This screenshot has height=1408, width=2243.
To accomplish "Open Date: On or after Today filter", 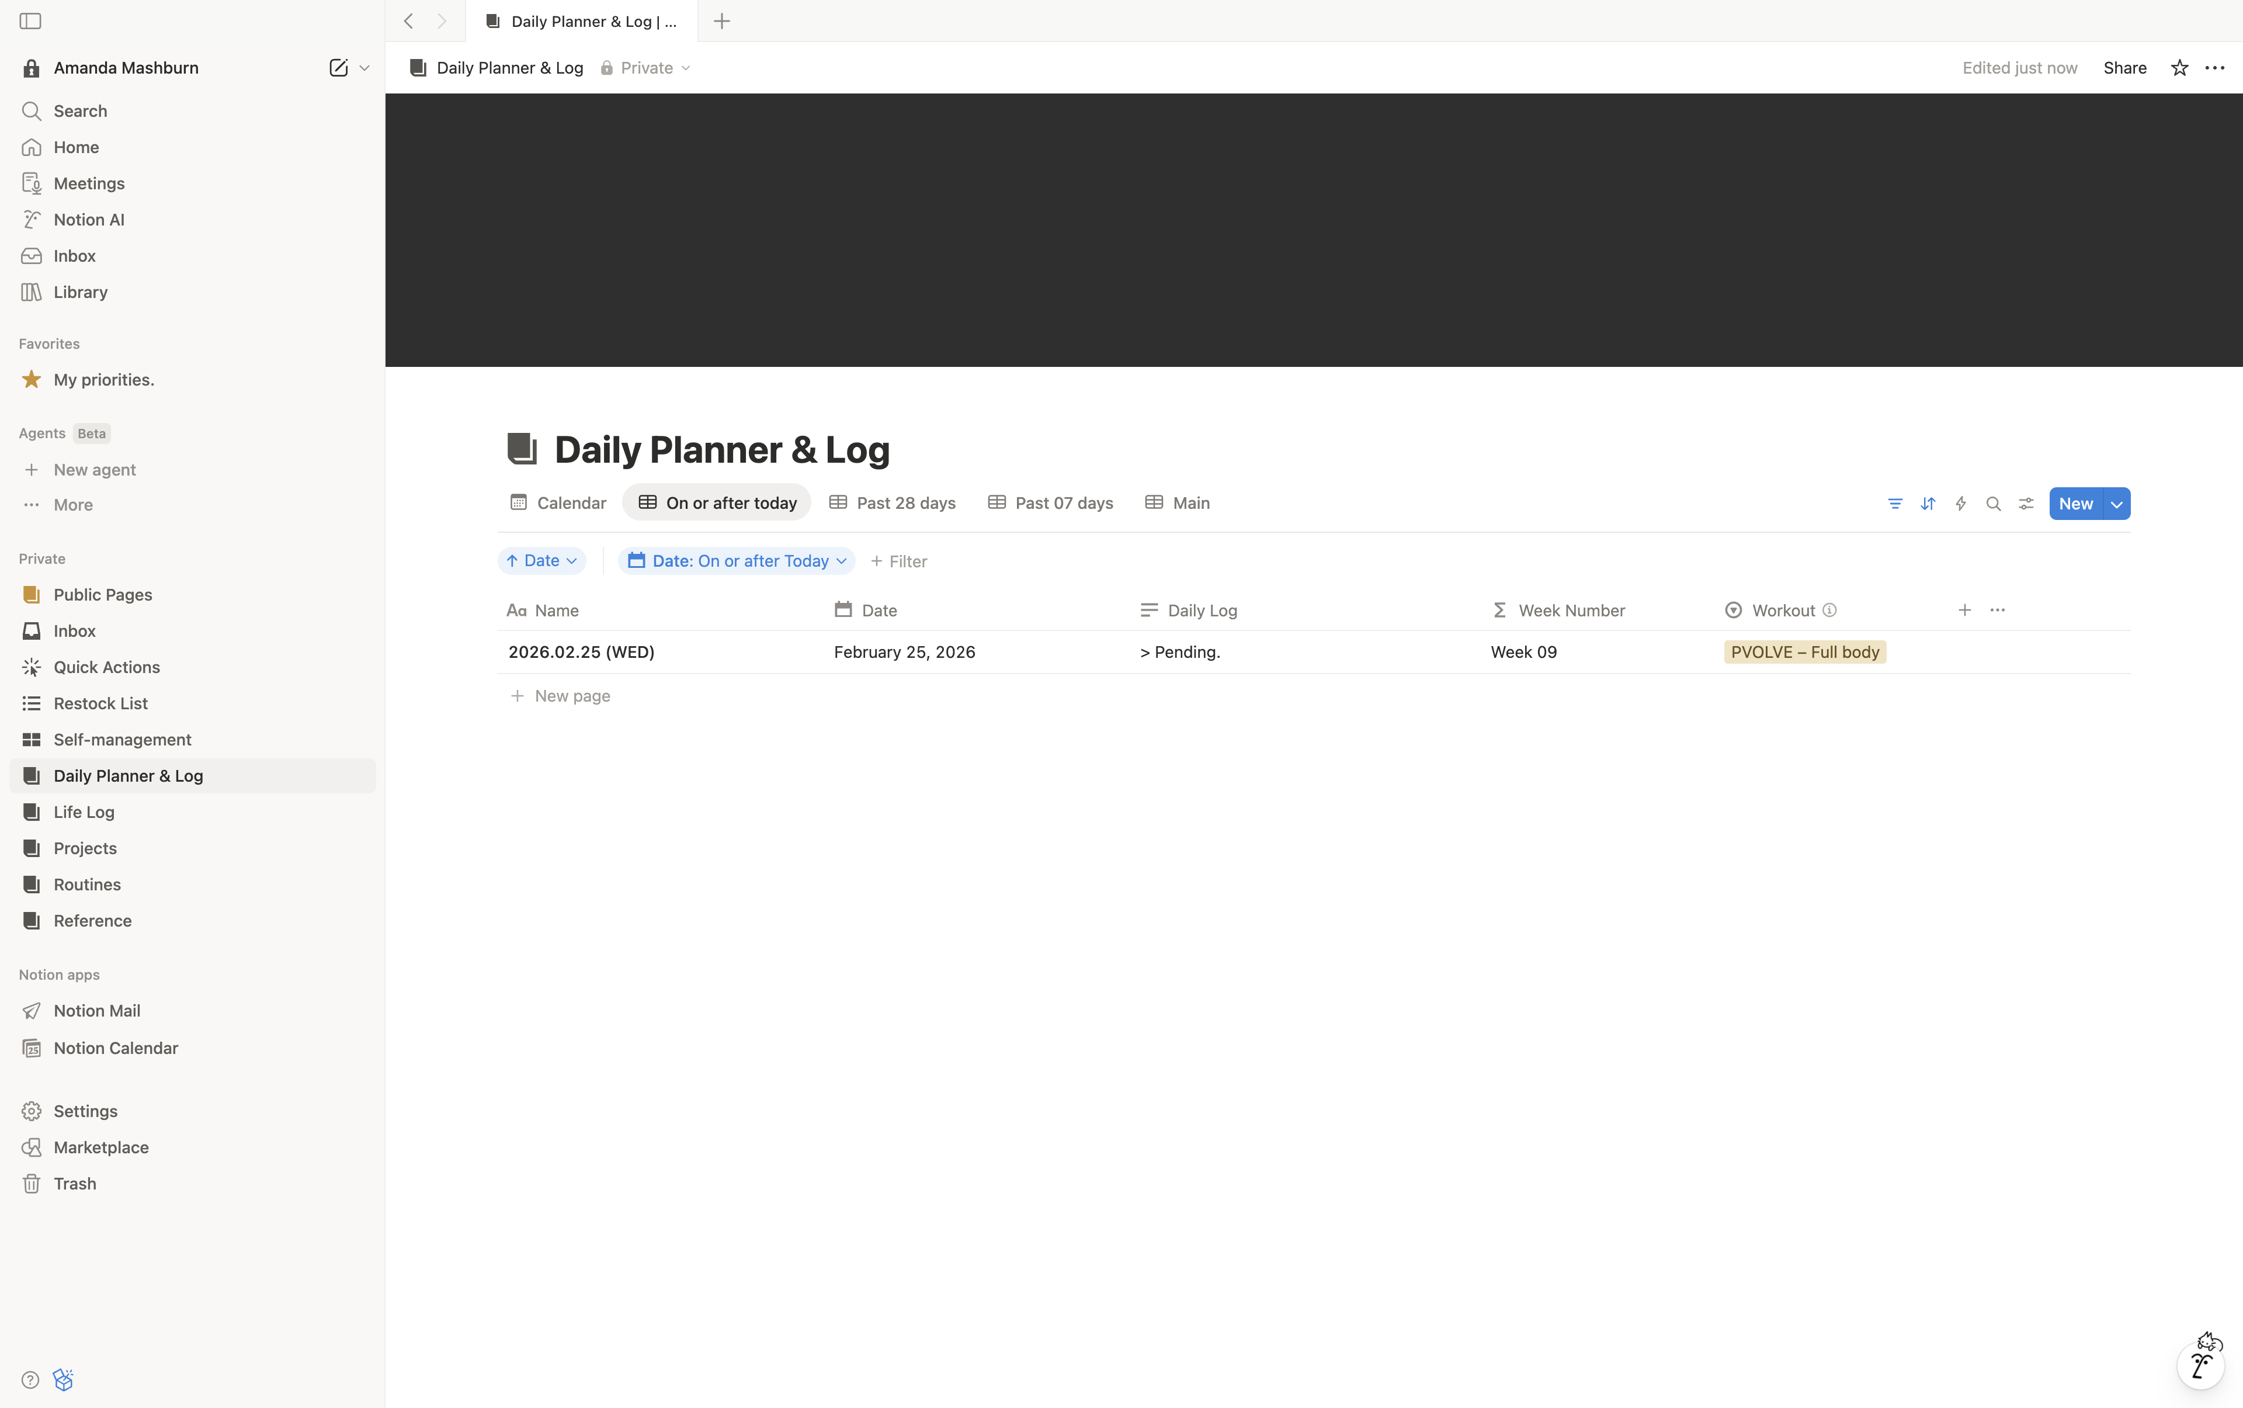I will 737,561.
